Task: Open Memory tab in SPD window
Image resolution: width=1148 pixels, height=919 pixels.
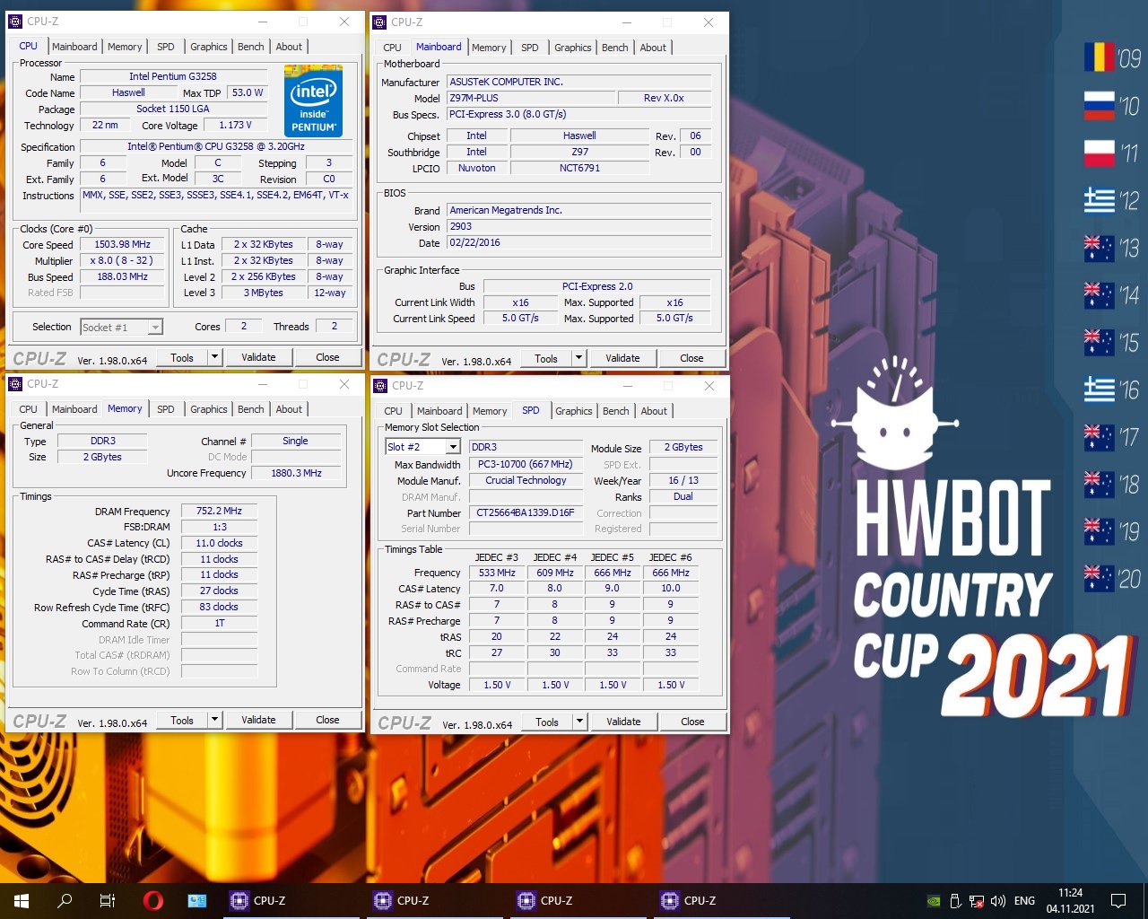Action: (490, 411)
